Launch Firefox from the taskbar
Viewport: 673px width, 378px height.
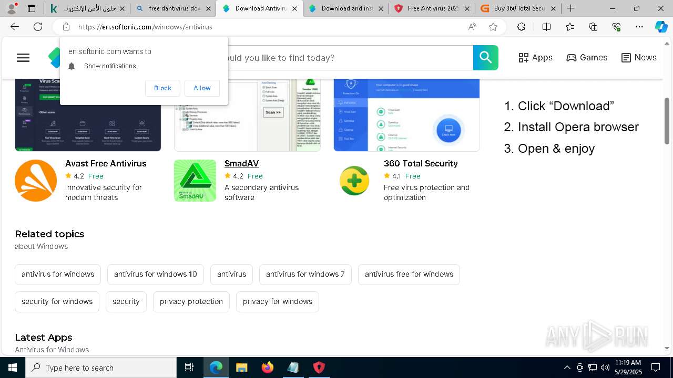click(x=268, y=367)
